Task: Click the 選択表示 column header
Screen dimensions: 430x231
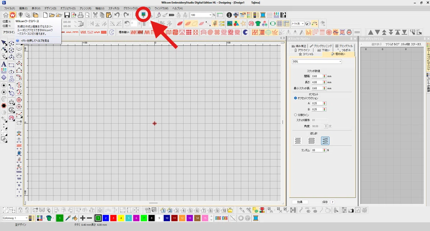Action: coord(376,44)
